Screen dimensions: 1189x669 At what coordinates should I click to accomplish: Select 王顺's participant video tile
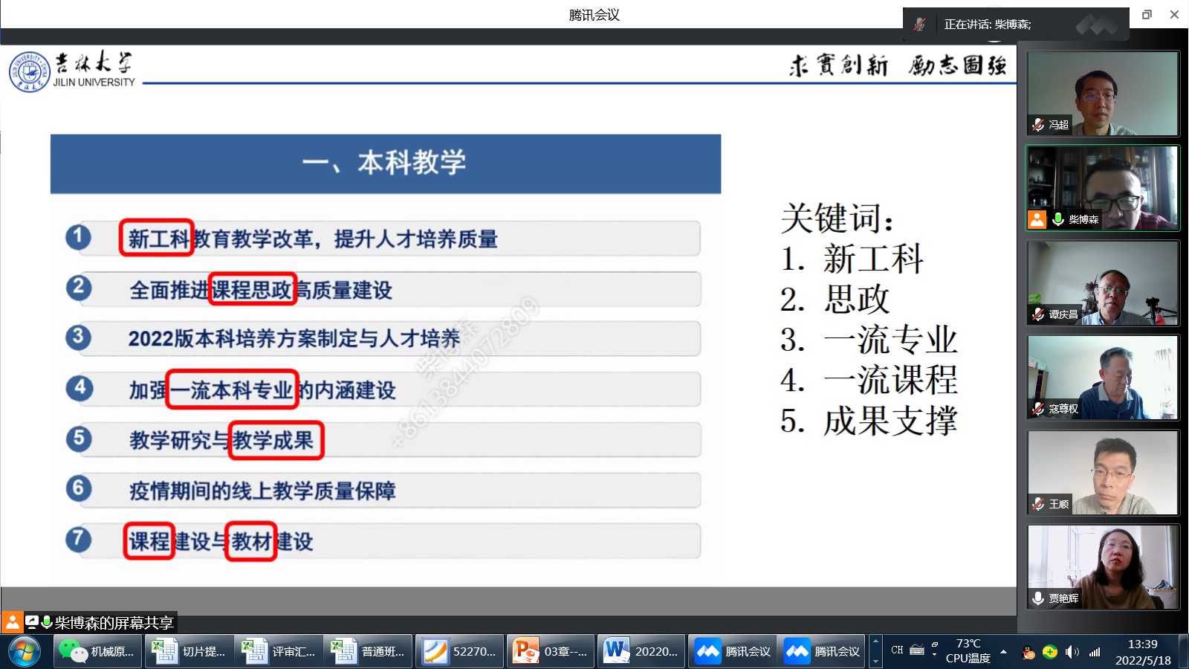point(1103,473)
